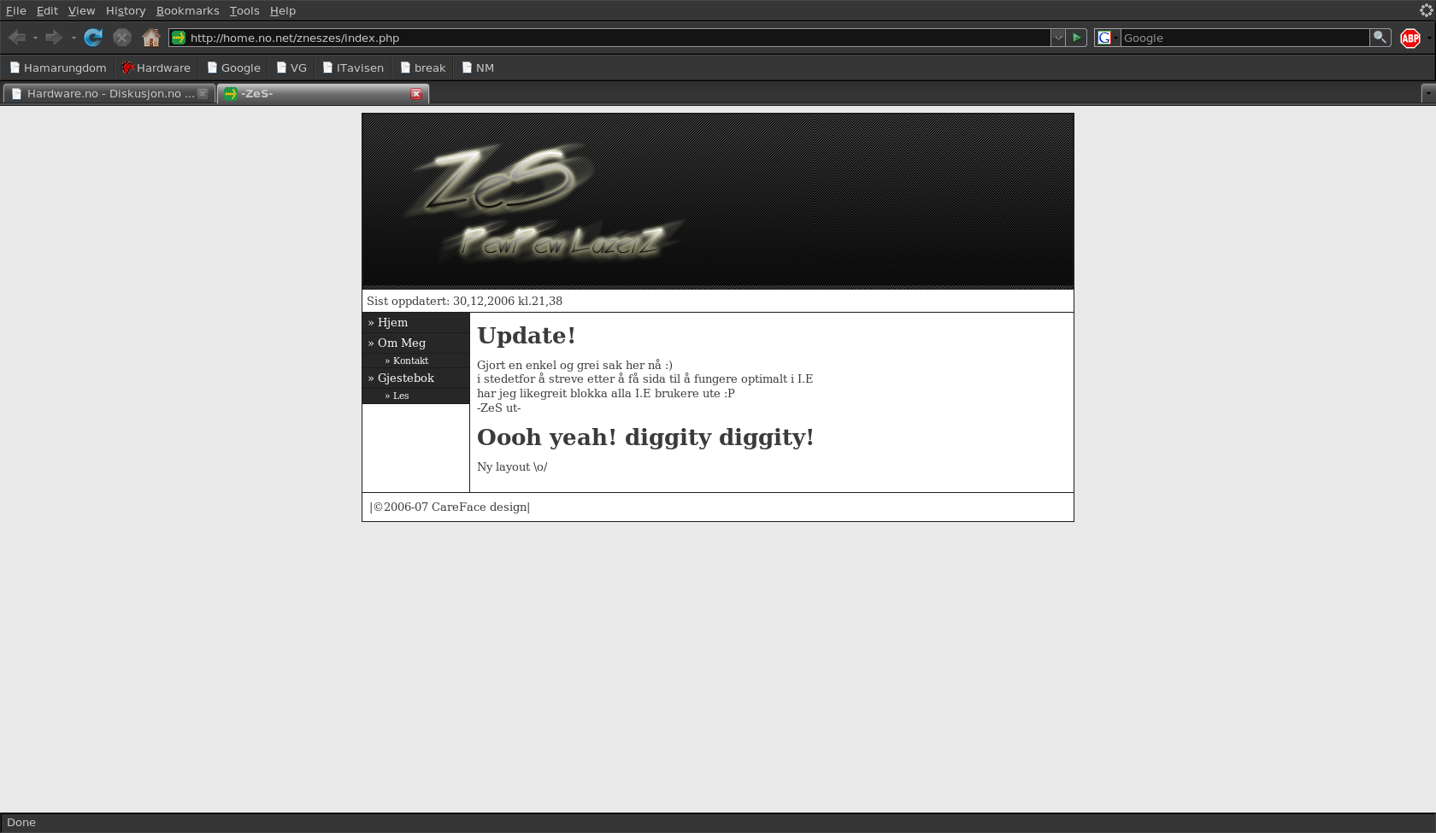The image size is (1436, 833).
Task: Stop loading with the Stop button
Action: tap(122, 38)
